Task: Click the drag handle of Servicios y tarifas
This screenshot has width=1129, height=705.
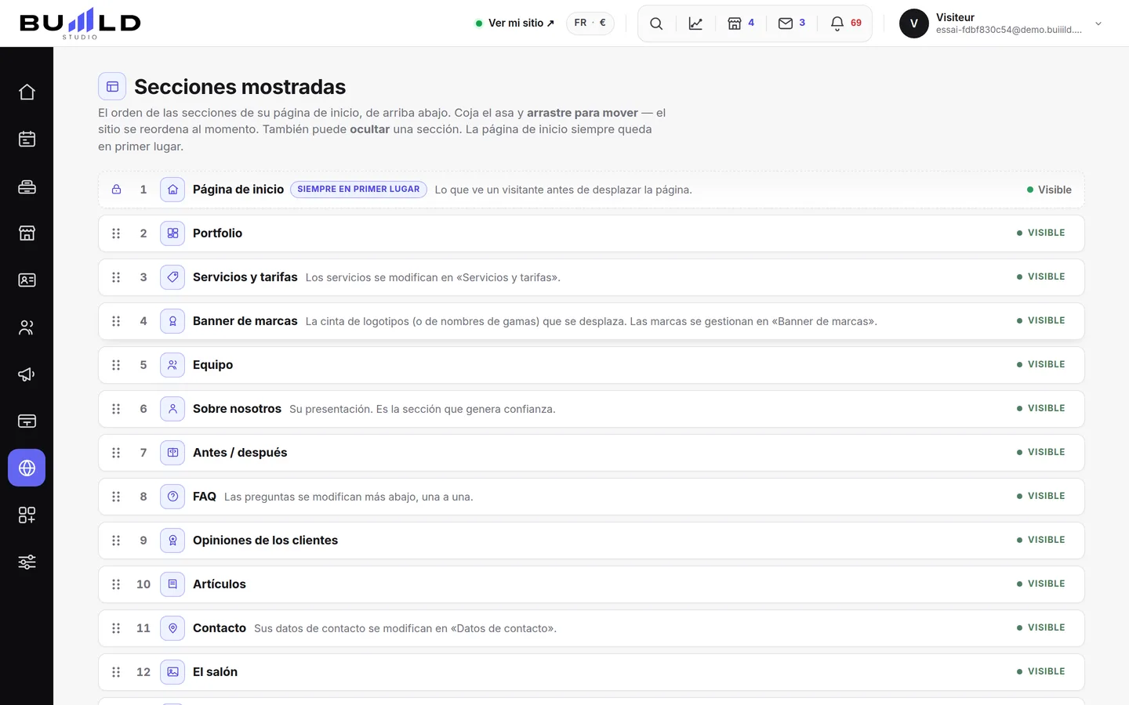Action: click(116, 277)
